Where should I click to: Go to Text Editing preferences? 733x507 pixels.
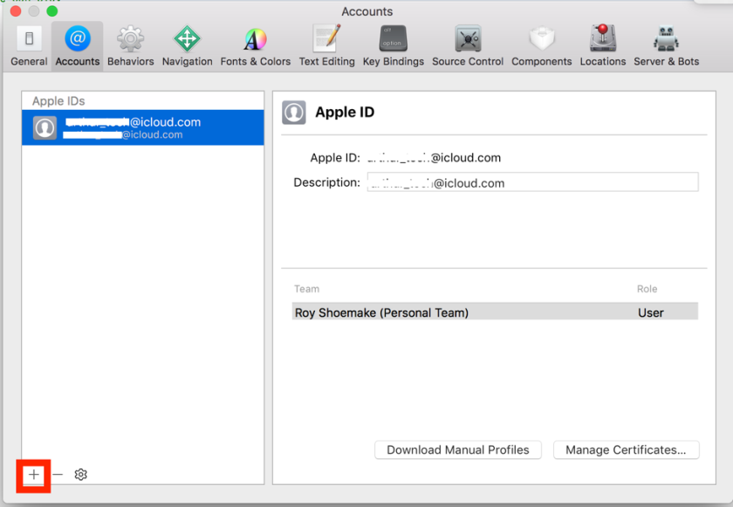pyautogui.click(x=326, y=45)
